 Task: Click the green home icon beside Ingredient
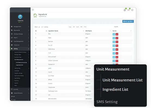(35, 15)
